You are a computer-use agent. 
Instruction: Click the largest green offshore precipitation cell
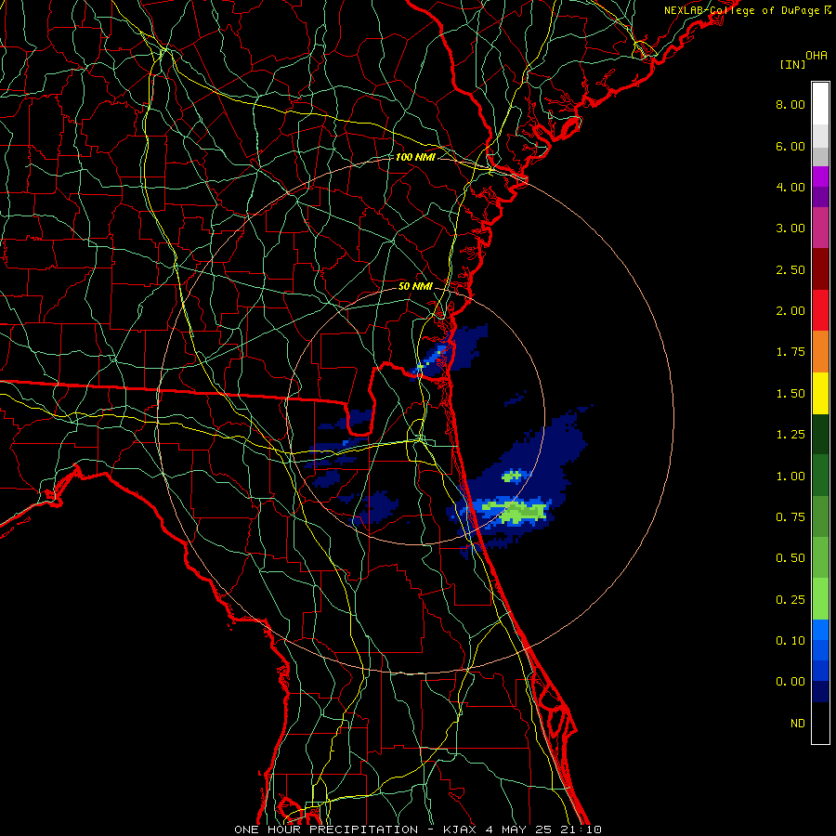click(515, 511)
